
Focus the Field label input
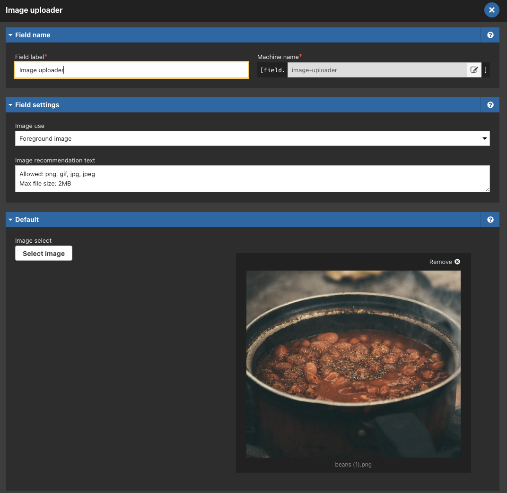[x=131, y=70]
